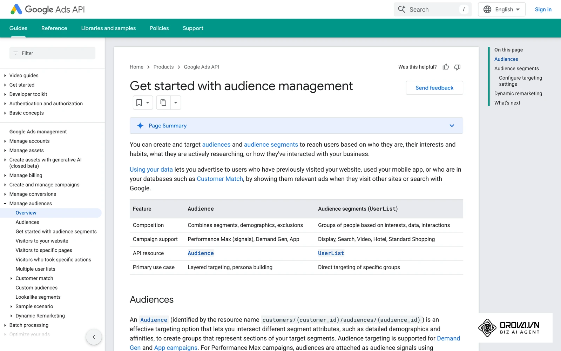
Task: Click the copy page icon
Action: 163,102
